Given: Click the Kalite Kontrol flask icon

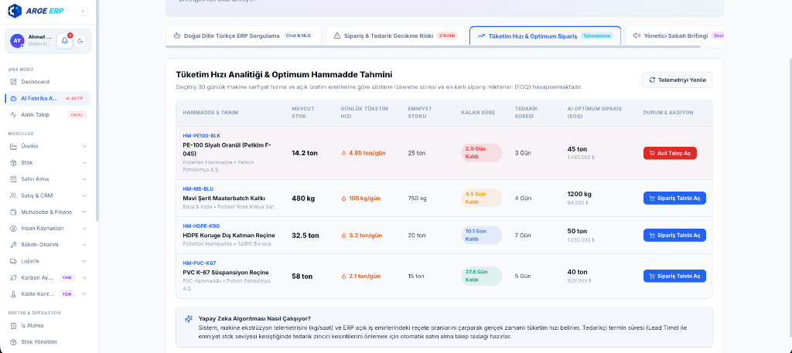Looking at the screenshot, I should coord(13,294).
